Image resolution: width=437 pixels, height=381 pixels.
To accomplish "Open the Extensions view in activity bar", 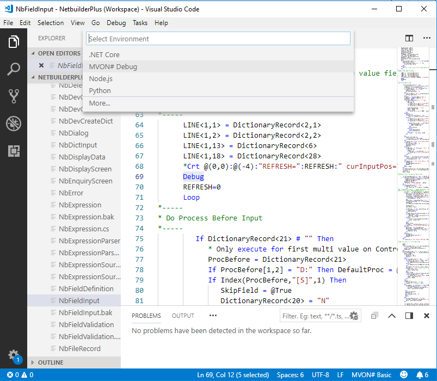I will point(14,151).
